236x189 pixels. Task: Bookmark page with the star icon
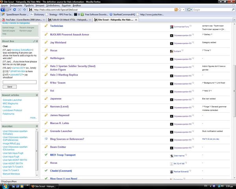180,9
